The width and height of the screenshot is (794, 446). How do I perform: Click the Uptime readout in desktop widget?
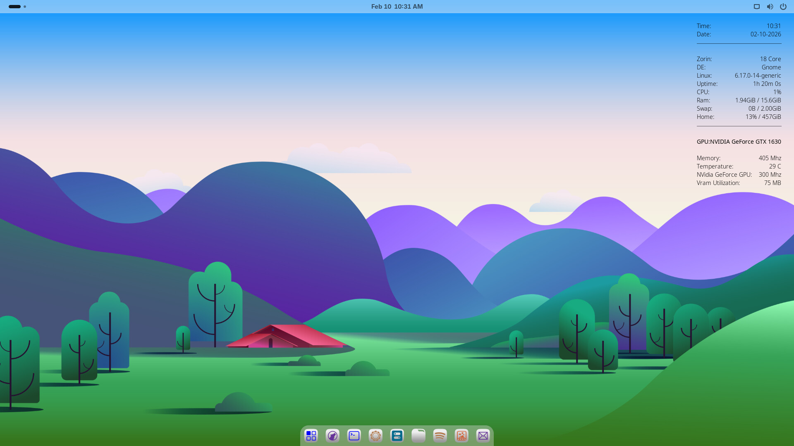coord(739,84)
